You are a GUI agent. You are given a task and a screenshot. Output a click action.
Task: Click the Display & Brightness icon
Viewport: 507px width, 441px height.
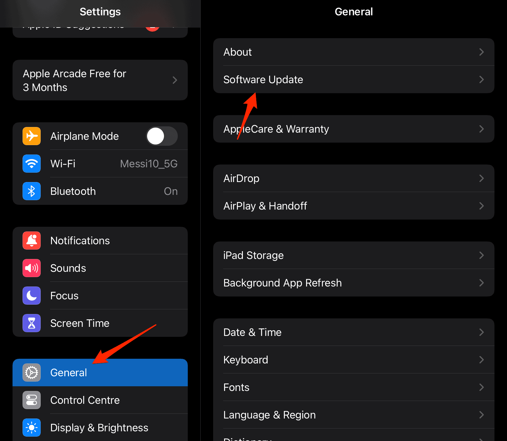[x=31, y=428]
